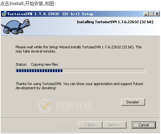This screenshot has width=161, height=134.
Task: Open the installer icon in title bar
Action: coord(4,14)
